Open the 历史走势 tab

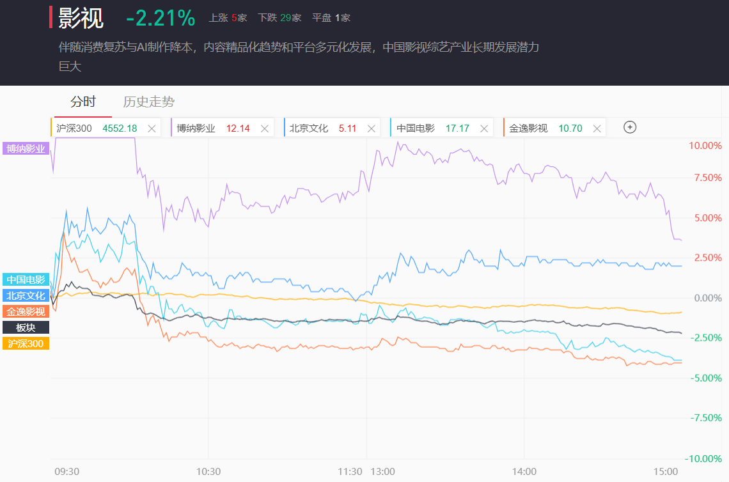[148, 102]
